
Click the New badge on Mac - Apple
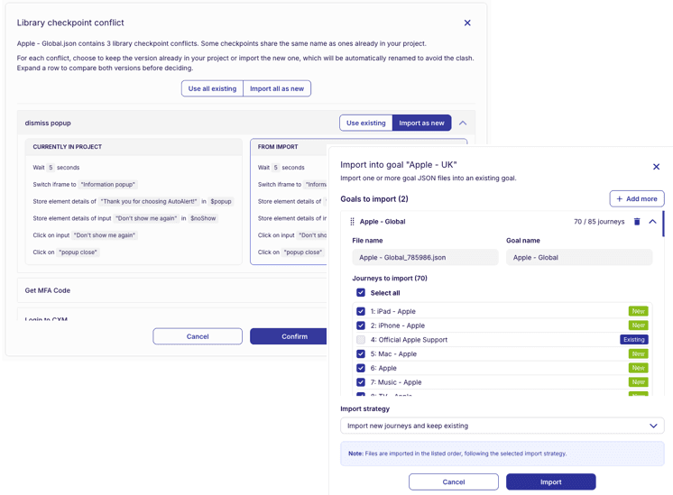pyautogui.click(x=638, y=353)
